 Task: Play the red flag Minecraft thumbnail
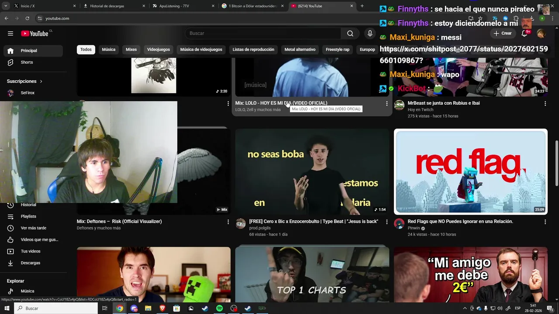[471, 172]
